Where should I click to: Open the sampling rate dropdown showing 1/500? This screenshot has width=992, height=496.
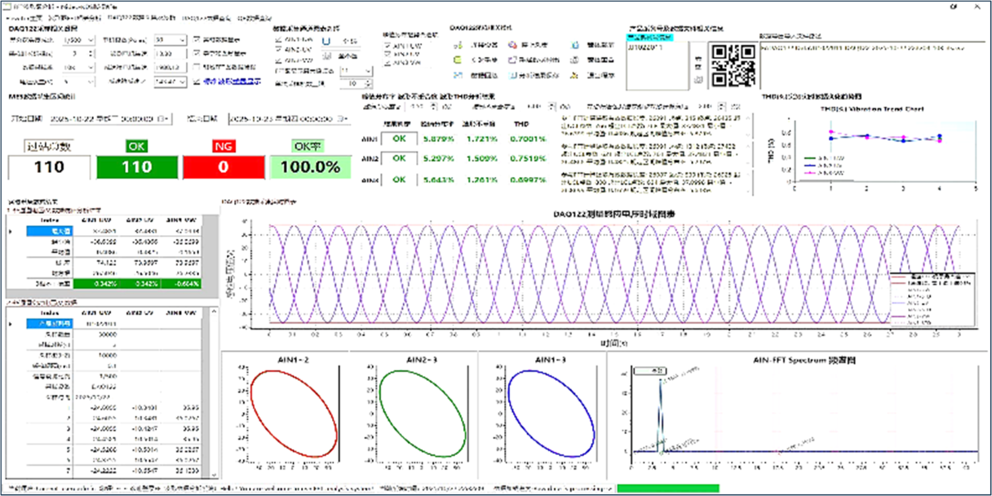[x=91, y=40]
